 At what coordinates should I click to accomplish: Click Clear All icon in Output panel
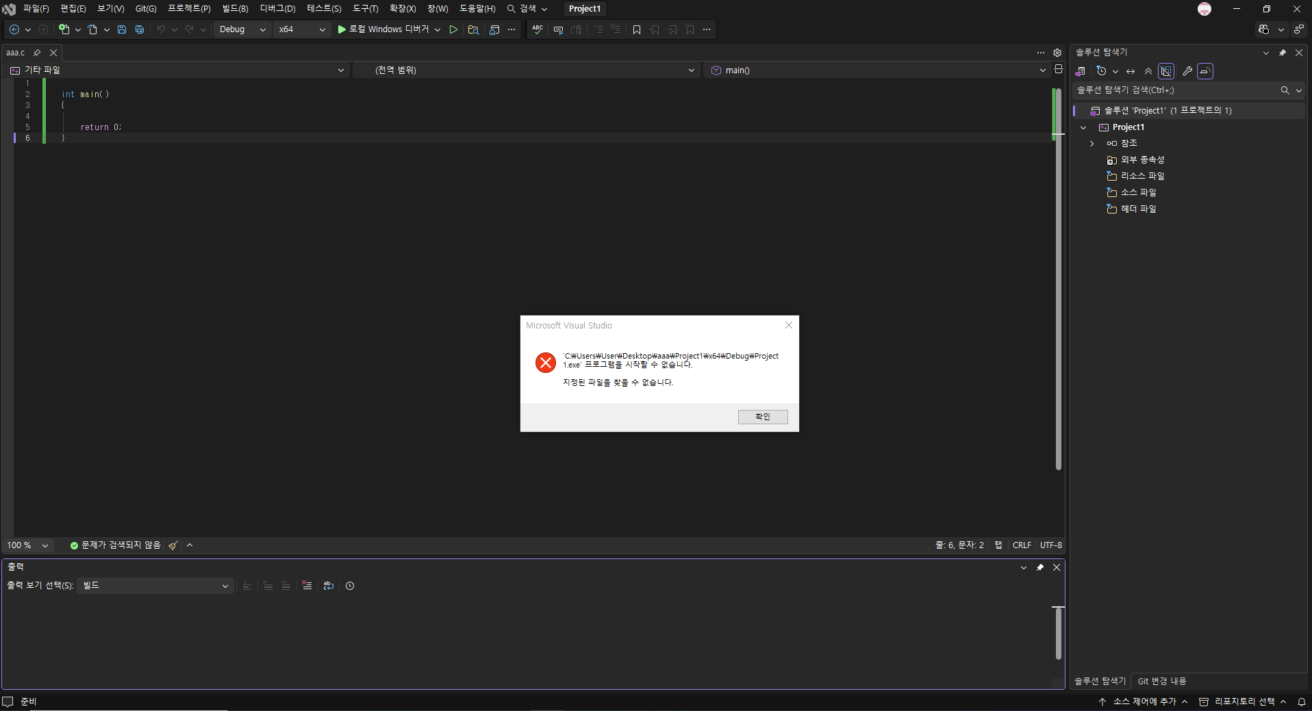[x=307, y=586]
